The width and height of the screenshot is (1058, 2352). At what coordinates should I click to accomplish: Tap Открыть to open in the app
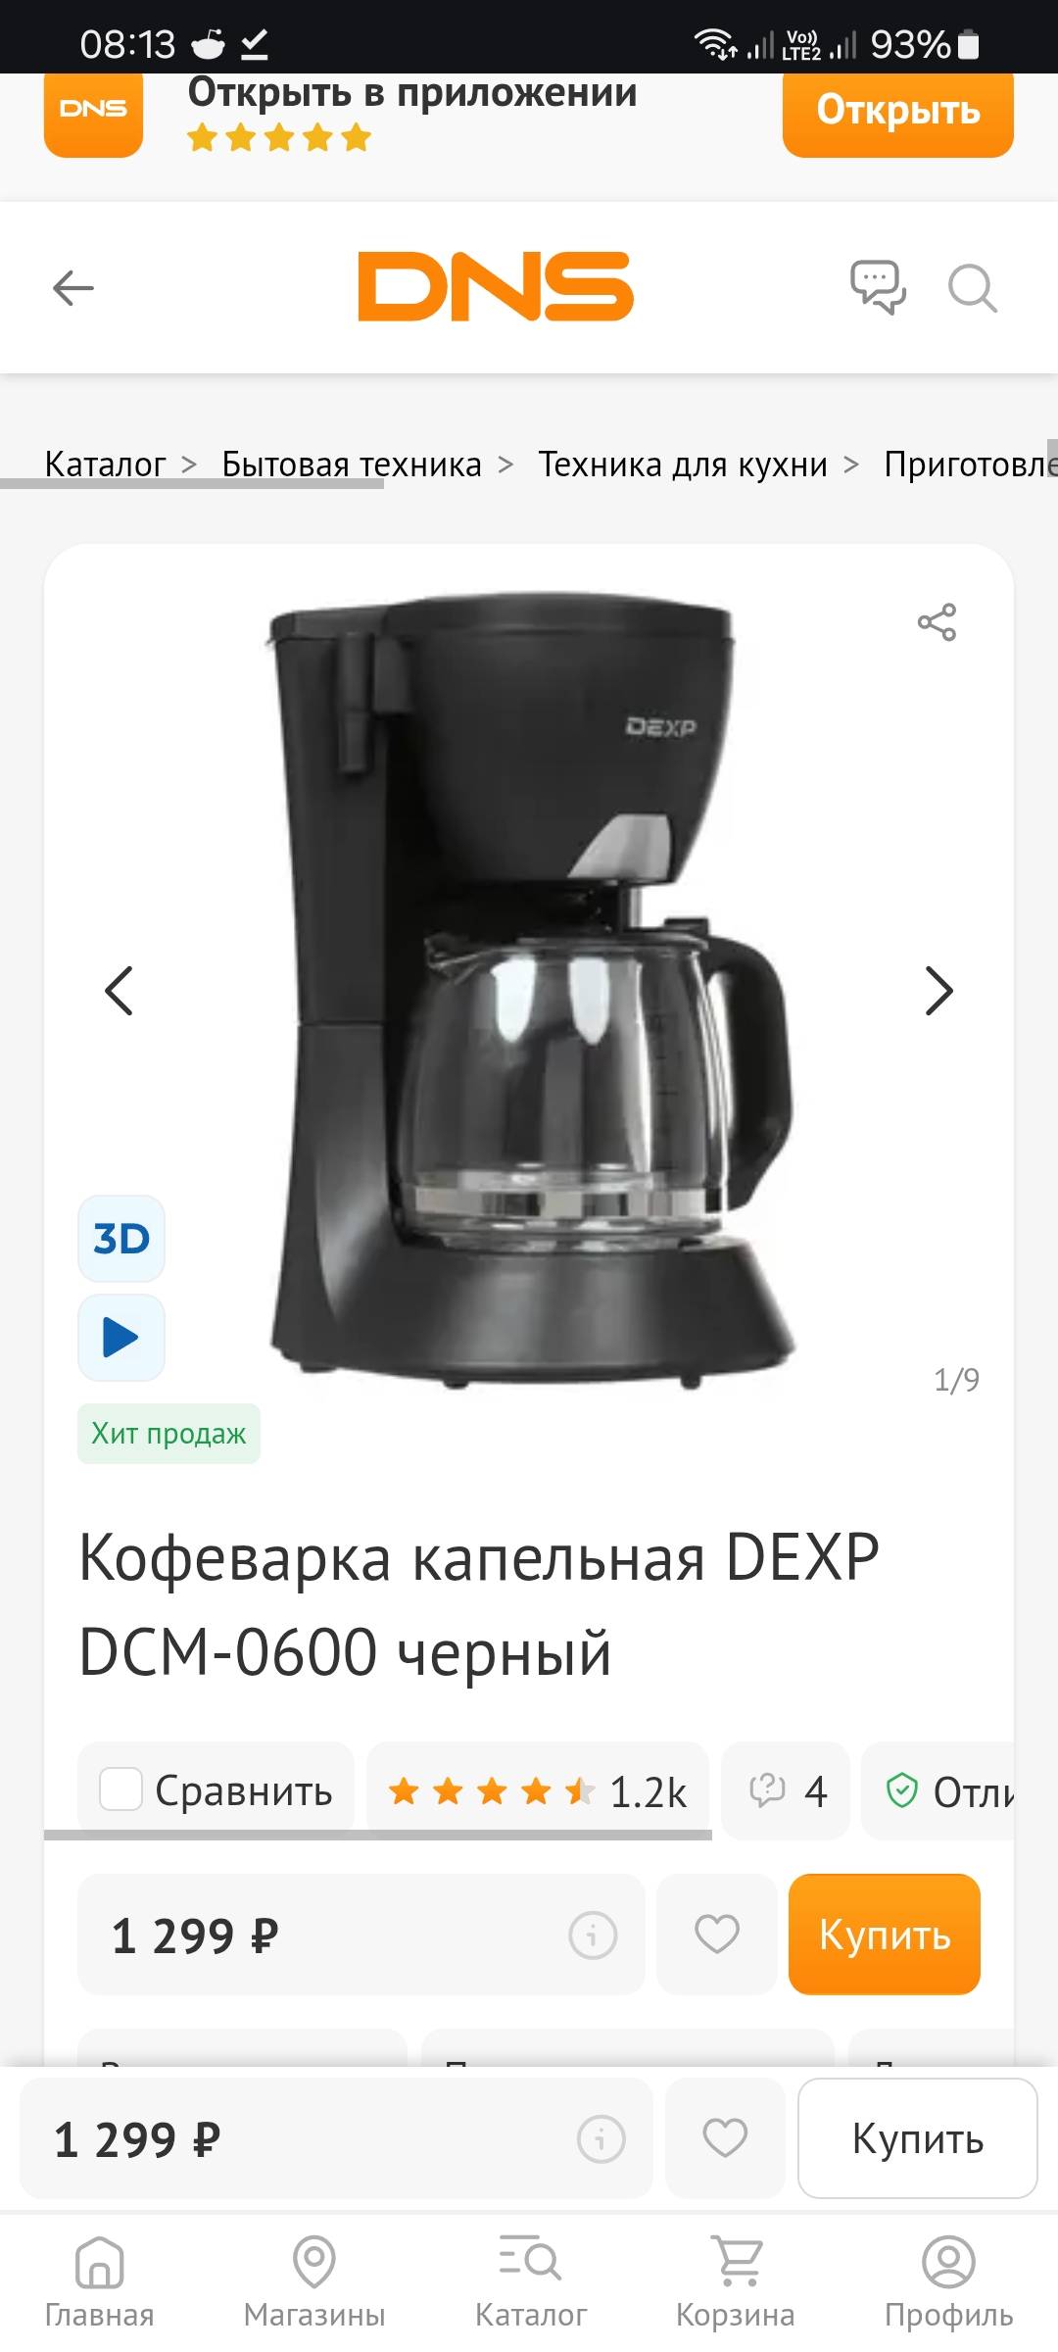898,111
